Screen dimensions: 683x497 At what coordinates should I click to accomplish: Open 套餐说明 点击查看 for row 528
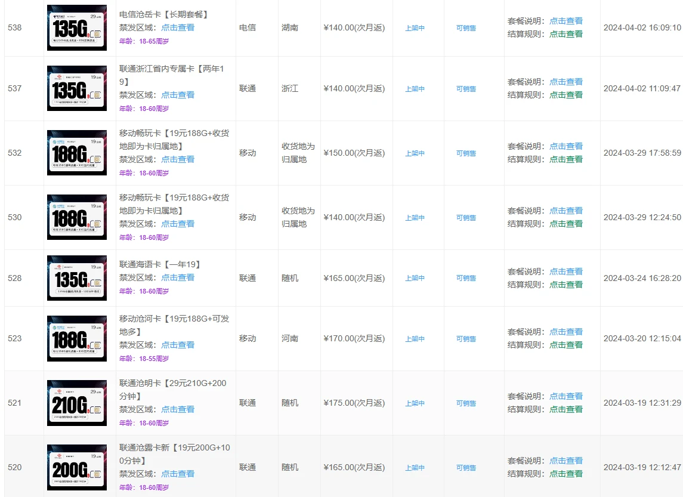tap(566, 271)
